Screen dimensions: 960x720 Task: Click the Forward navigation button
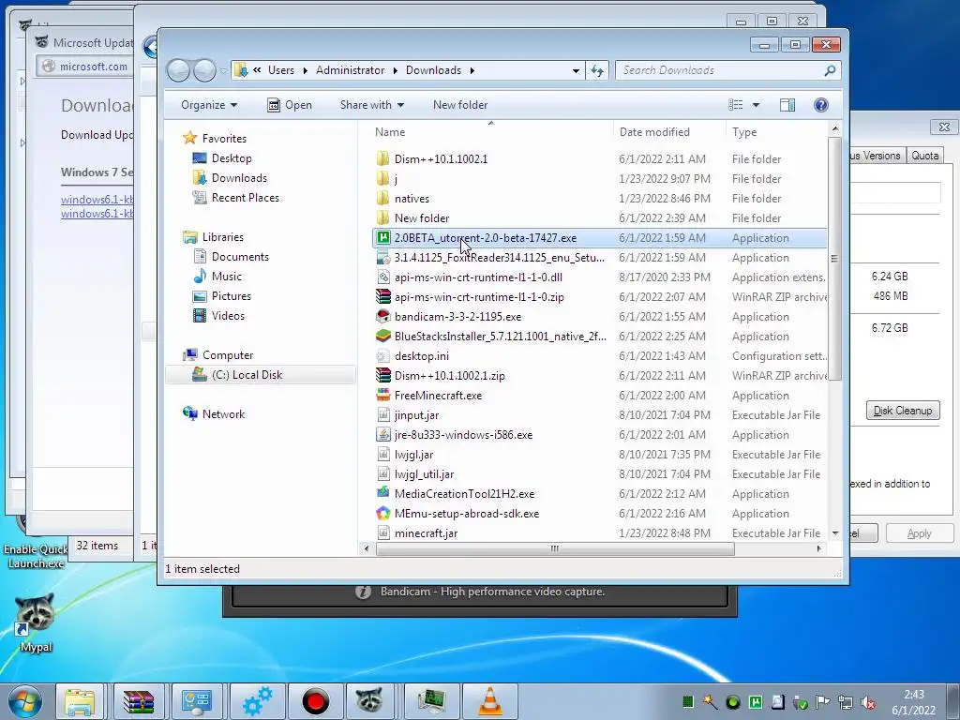(x=204, y=70)
